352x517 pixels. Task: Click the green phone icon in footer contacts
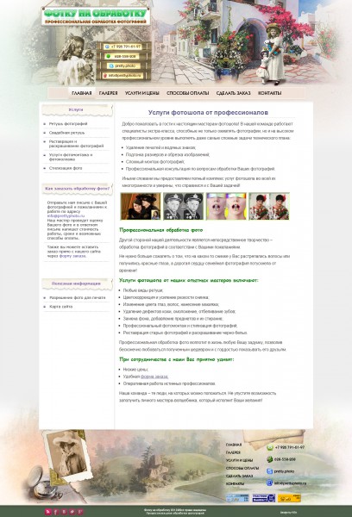270,447
